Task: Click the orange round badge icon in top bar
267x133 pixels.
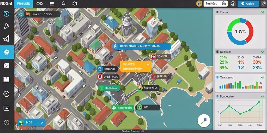Action: (199, 4)
